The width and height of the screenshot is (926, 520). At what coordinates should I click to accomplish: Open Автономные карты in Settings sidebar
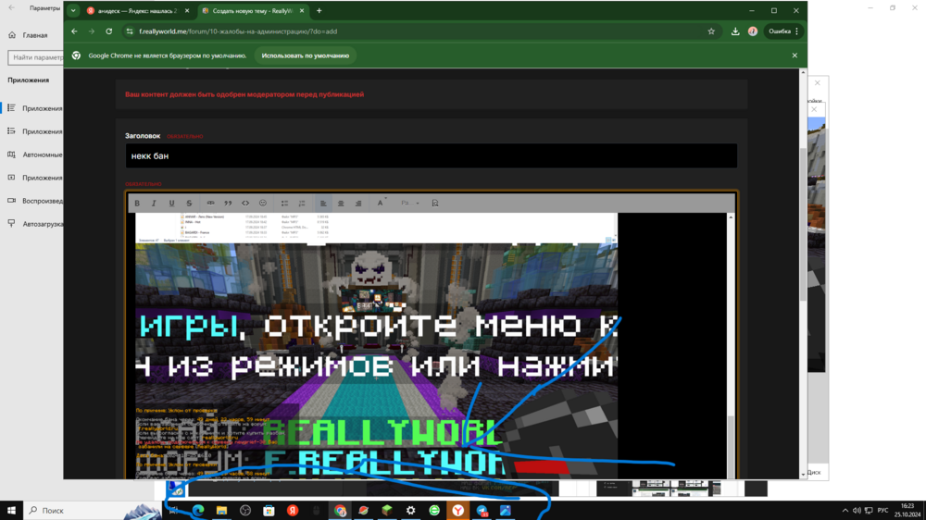[34, 155]
